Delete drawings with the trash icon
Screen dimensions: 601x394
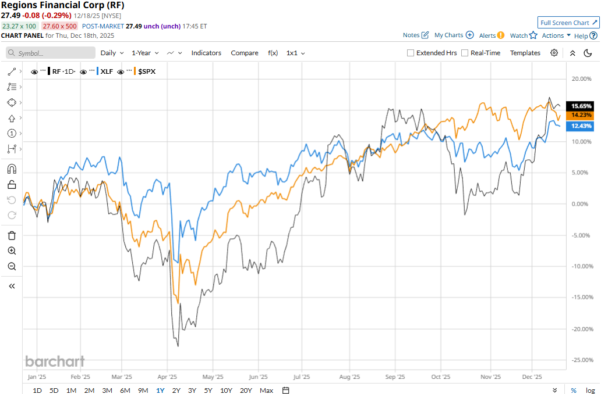[12, 235]
